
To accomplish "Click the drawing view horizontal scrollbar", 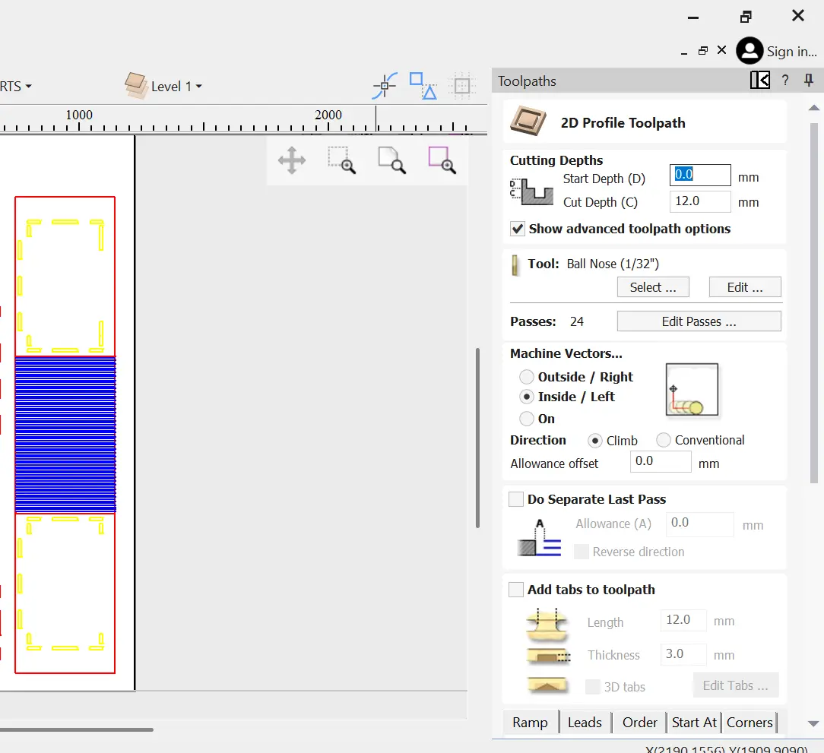I will click(77, 729).
